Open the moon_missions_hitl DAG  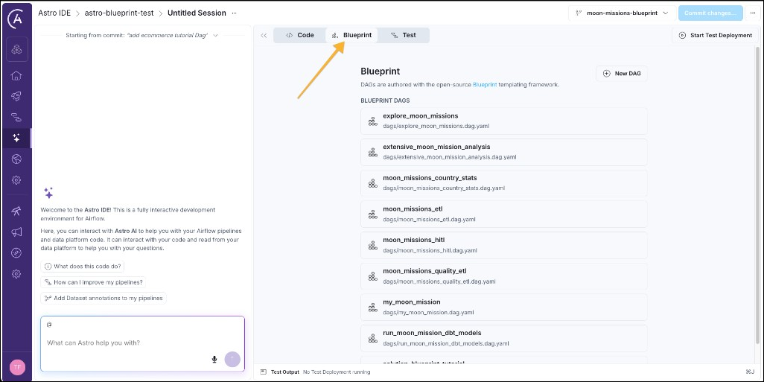tap(504, 245)
